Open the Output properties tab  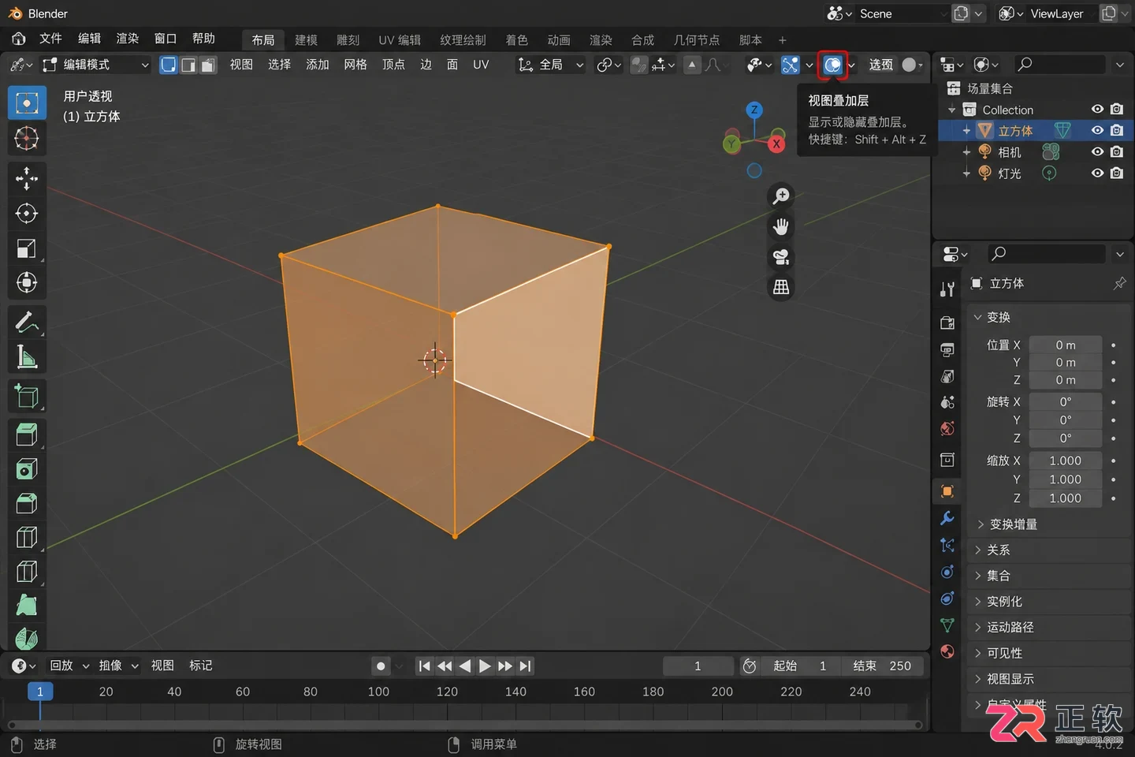click(947, 349)
